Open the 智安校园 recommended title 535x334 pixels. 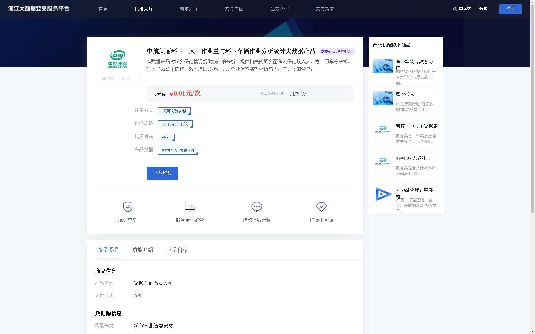(x=405, y=94)
